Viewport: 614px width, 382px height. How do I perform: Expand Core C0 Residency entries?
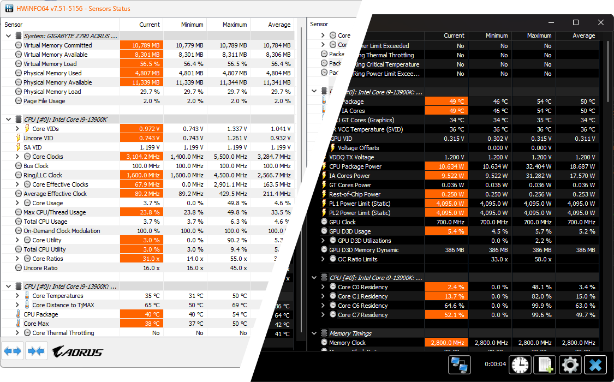pos(323,287)
